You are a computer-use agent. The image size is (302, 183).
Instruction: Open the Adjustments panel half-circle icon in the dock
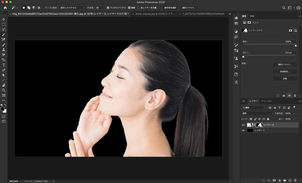pos(236,31)
